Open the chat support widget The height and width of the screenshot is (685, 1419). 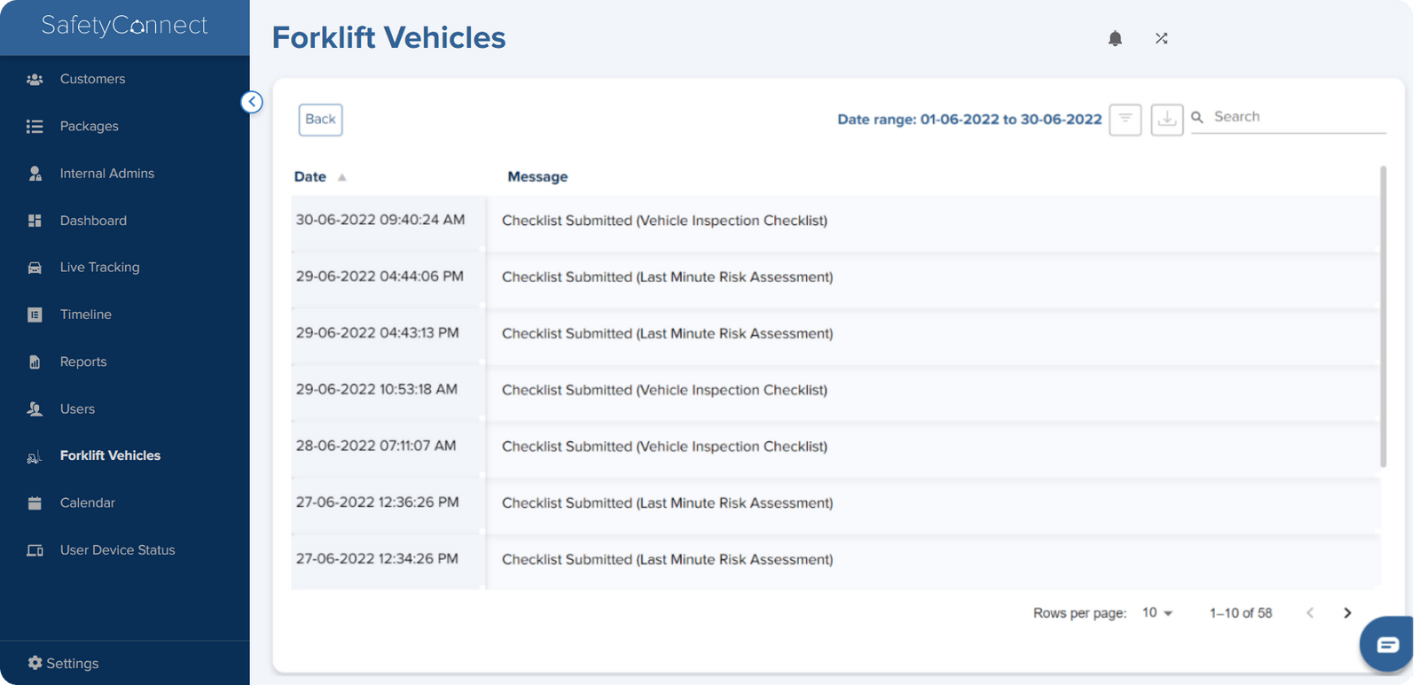click(1387, 644)
